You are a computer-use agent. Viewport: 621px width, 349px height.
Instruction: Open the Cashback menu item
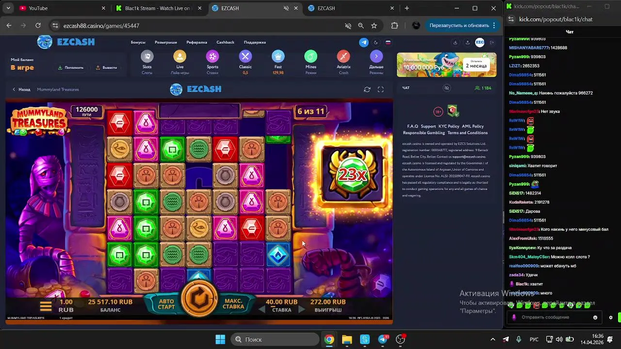click(226, 42)
